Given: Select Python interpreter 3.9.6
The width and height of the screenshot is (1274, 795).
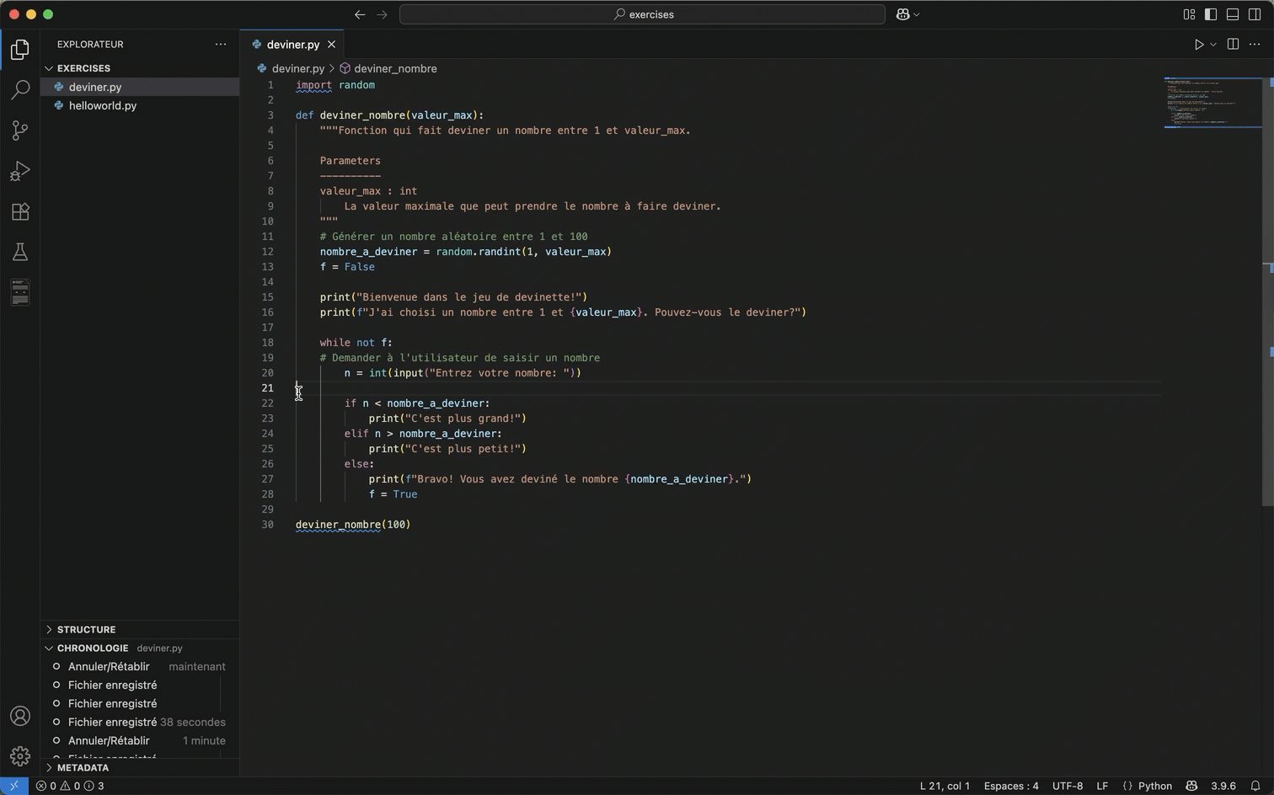Looking at the screenshot, I should click(1223, 786).
